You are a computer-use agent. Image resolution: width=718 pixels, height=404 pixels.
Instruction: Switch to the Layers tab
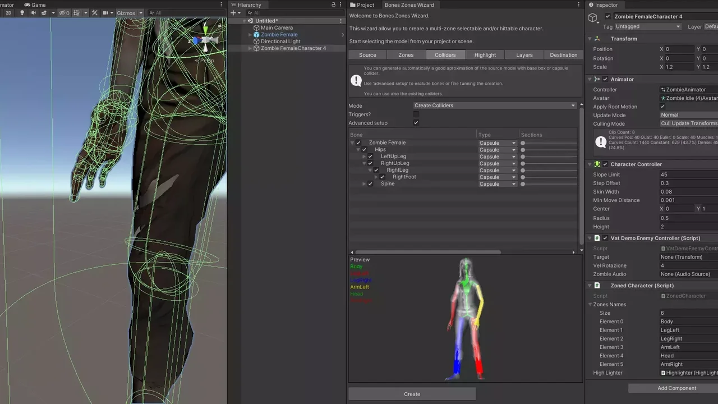[x=524, y=55]
